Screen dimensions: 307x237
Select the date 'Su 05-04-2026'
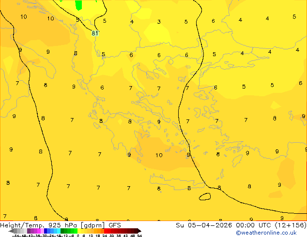pos(204,225)
